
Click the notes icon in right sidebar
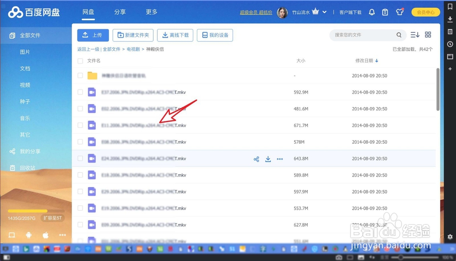(x=450, y=31)
